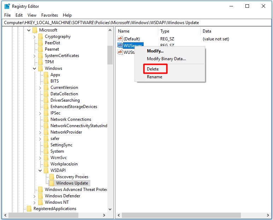
Task: Click the registry path address bar
Action: coord(136,23)
